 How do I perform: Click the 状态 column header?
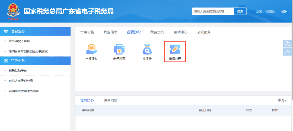click(x=249, y=110)
